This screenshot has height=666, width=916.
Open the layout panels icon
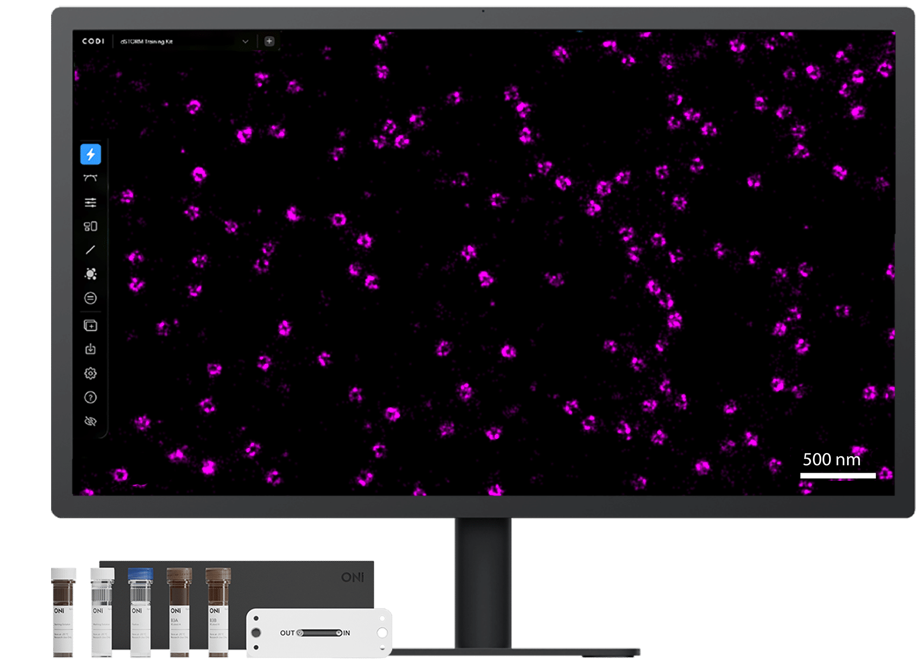coord(91,227)
